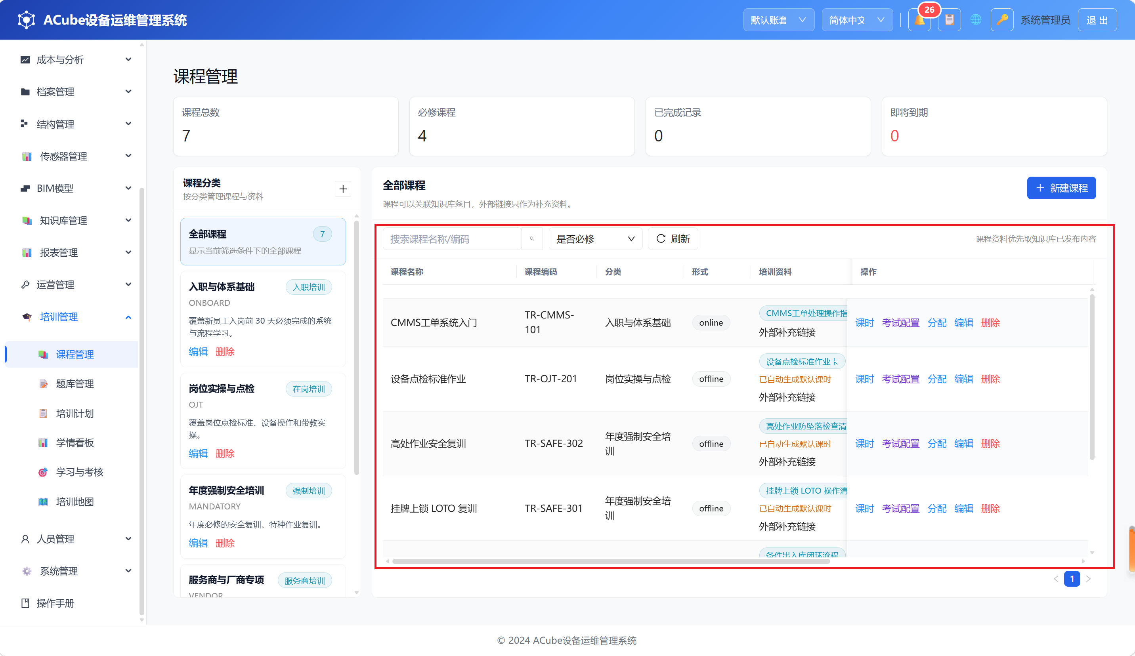Click the search magnifier icon button

click(x=532, y=238)
